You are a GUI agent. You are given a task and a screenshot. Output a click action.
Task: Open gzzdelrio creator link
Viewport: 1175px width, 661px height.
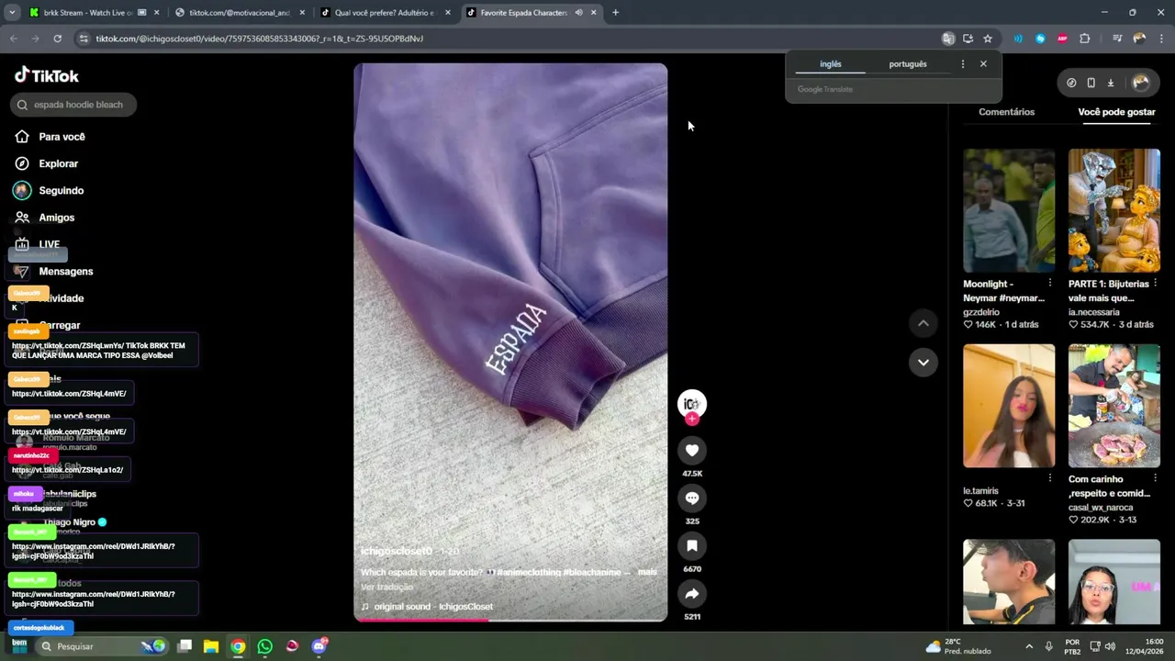(981, 312)
